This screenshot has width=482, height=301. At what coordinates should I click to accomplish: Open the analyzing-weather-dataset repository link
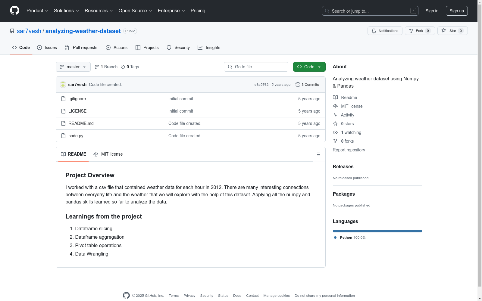tap(83, 31)
